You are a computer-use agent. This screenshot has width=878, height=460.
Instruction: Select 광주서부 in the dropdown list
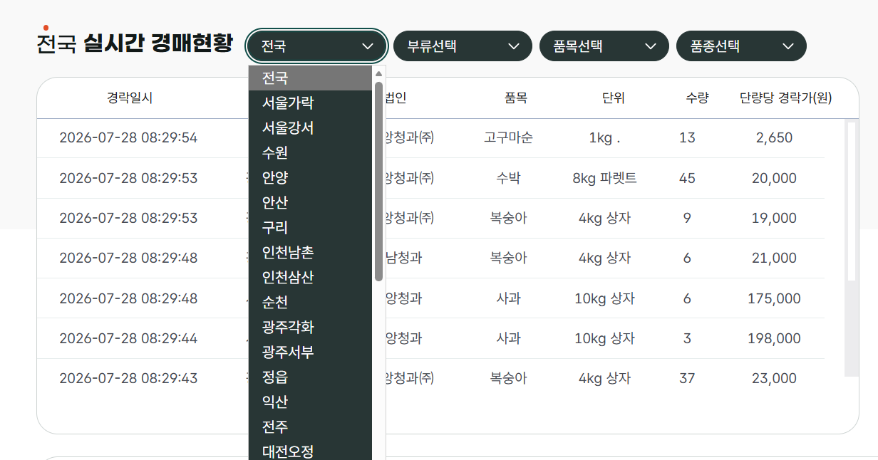click(310, 352)
